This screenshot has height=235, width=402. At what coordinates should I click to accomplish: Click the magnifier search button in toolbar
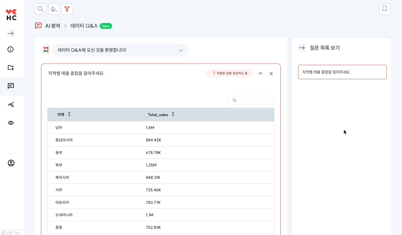[x=41, y=9]
